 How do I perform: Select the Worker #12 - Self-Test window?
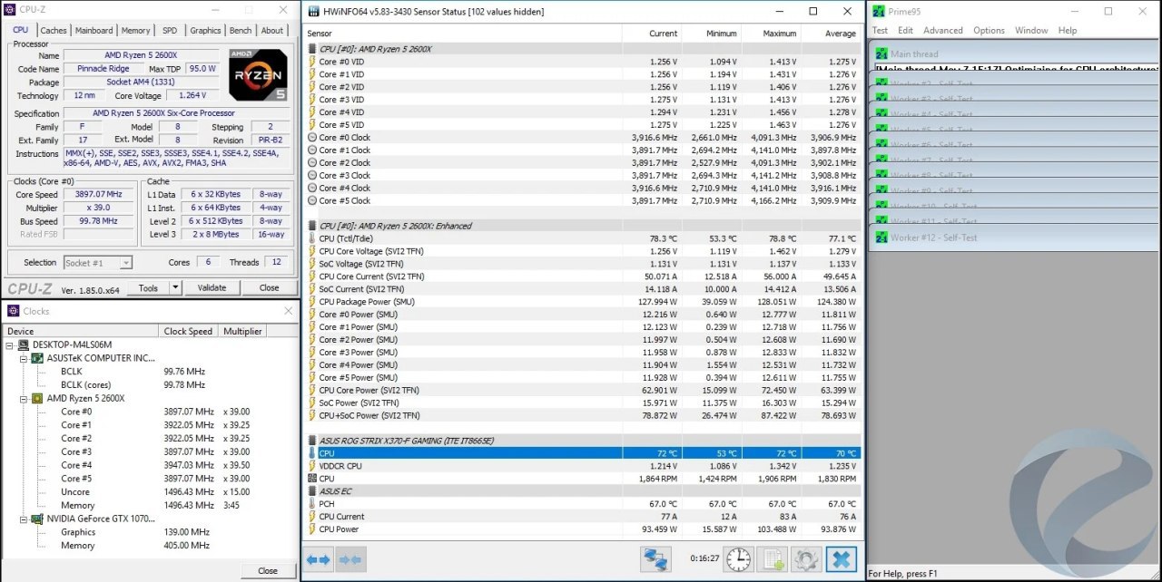pyautogui.click(x=1014, y=238)
